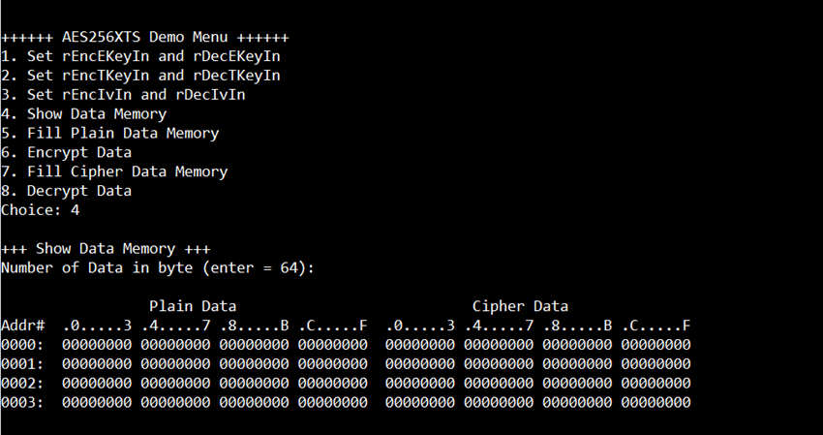
Task: Click the Fill Cipher Data Memory option
Action: coord(114,171)
